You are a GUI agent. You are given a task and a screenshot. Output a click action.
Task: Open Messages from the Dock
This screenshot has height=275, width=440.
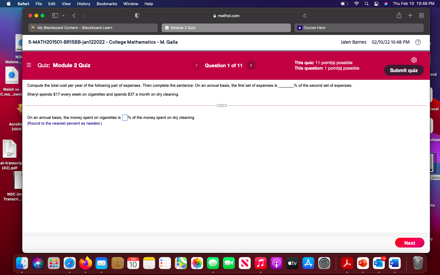(x=213, y=263)
